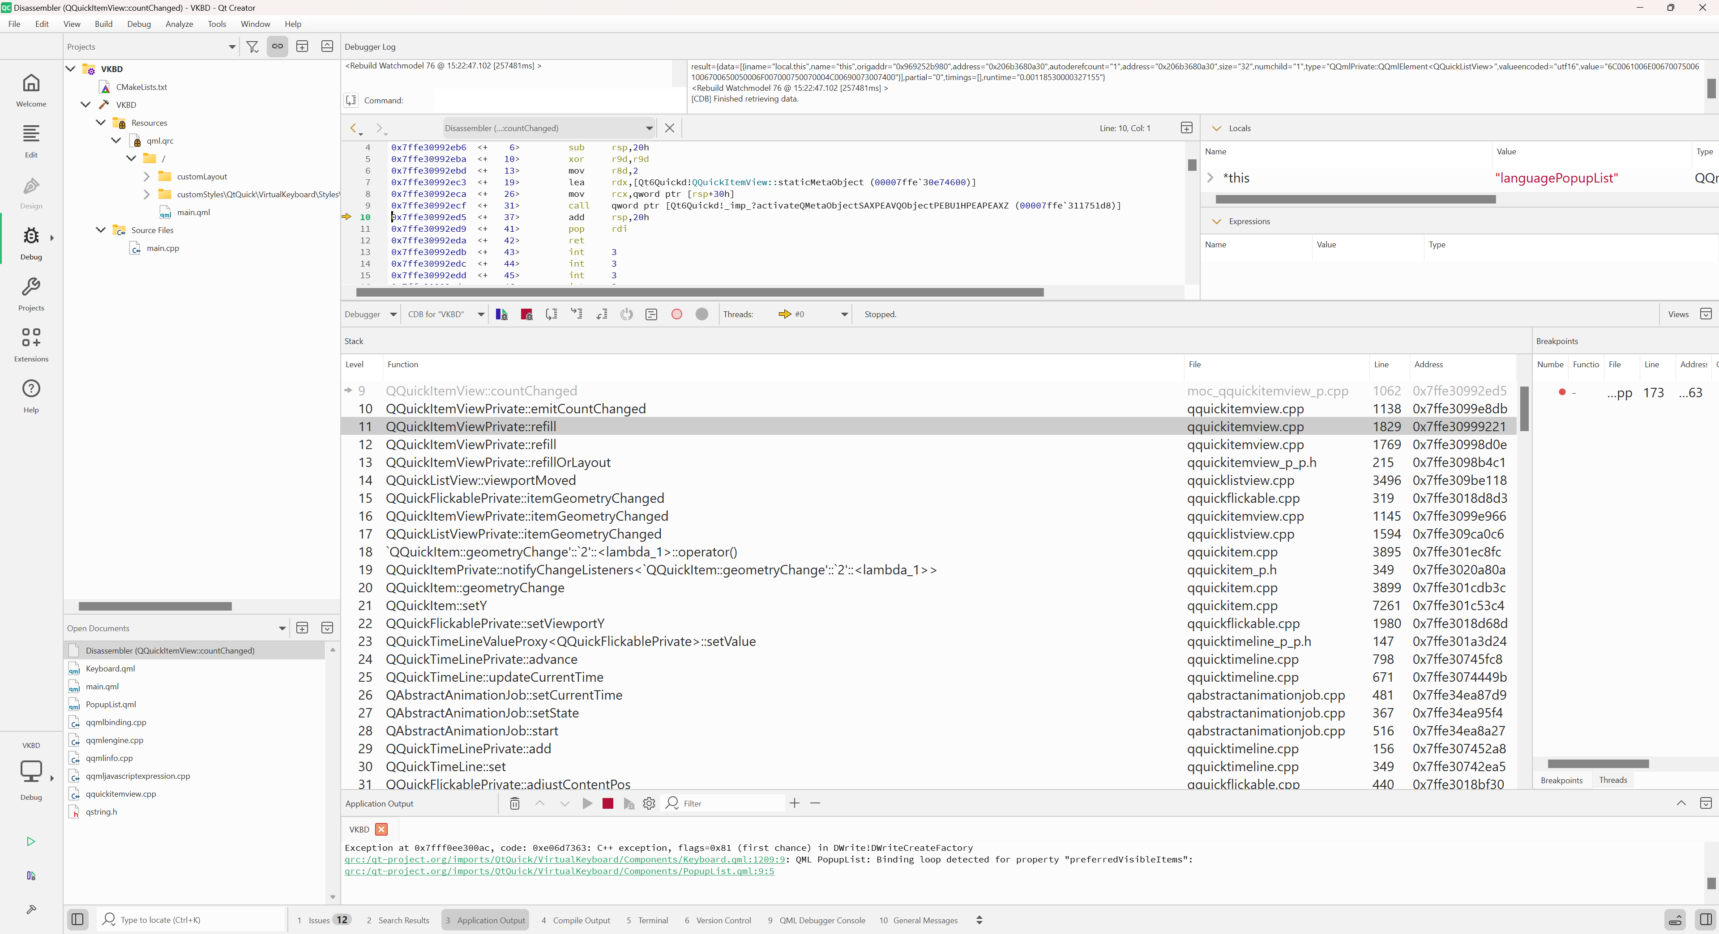1719x934 pixels.
Task: Toggle operate by instruction icon
Action: 651,314
